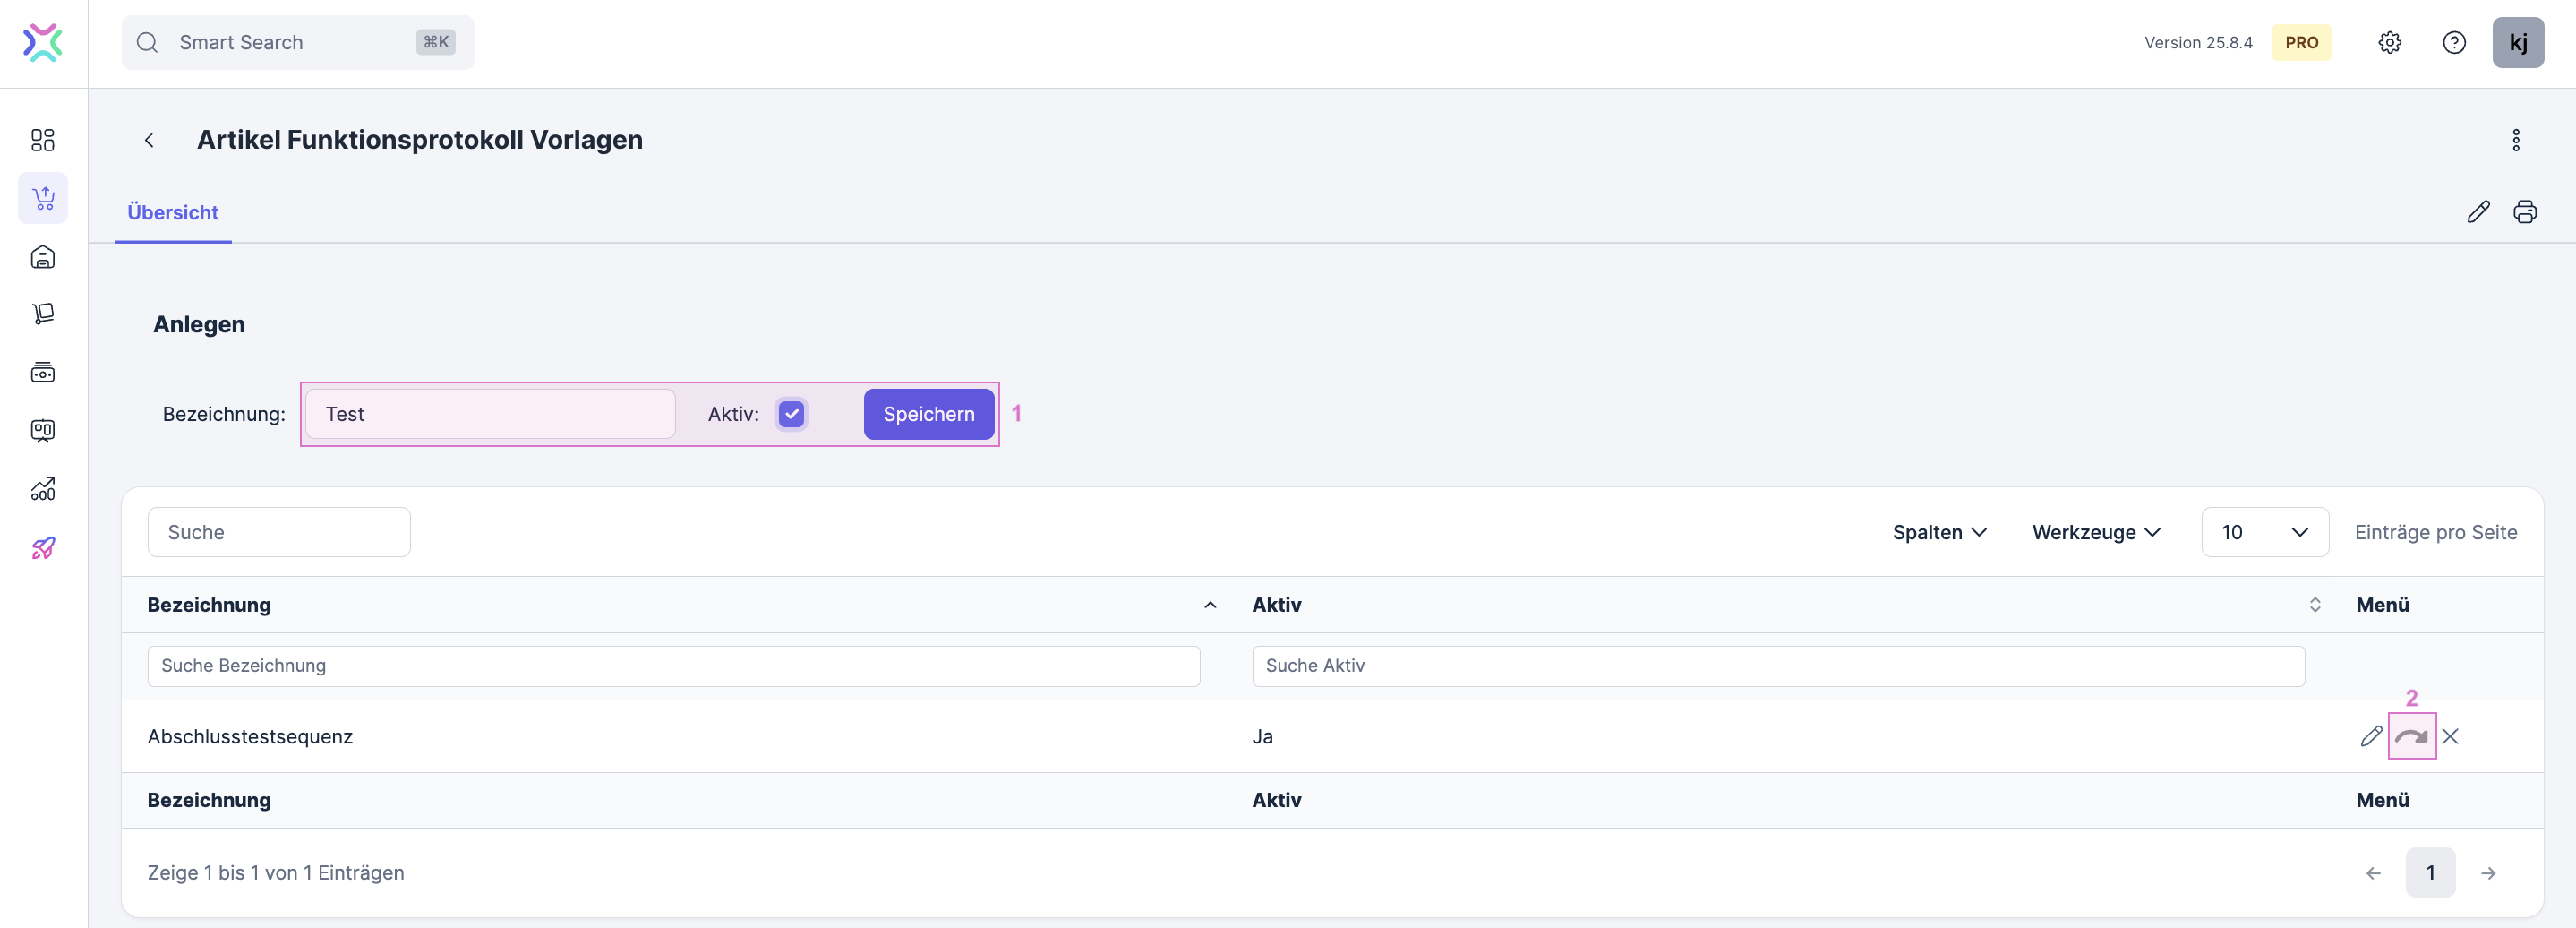Open the help question mark icon
Image resolution: width=2576 pixels, height=928 pixels.
click(x=2453, y=42)
